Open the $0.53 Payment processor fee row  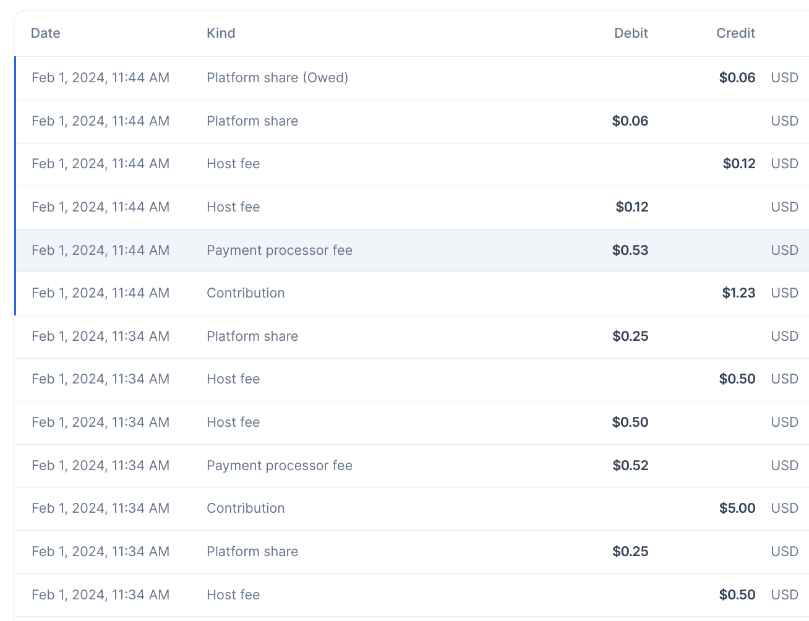pos(280,251)
